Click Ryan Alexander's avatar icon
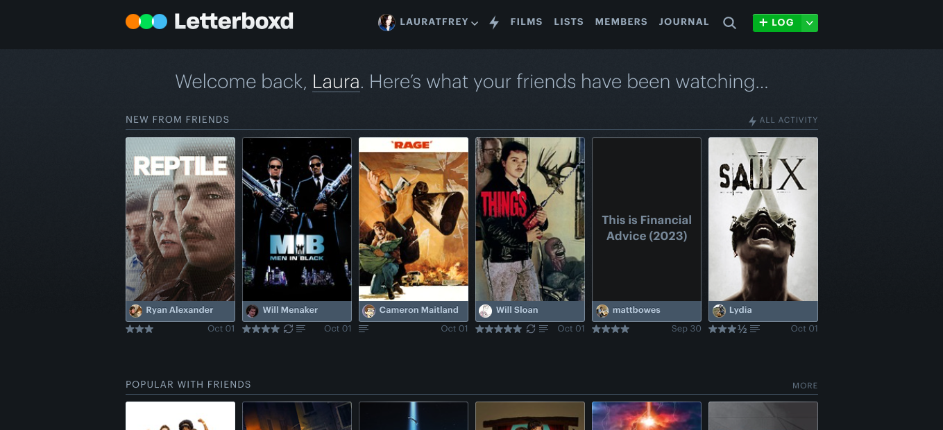This screenshot has width=943, height=430. tap(136, 311)
